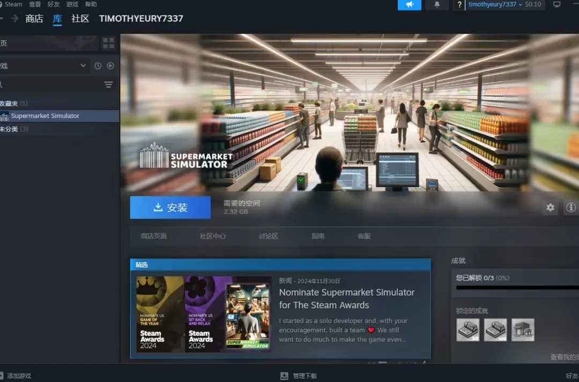Viewport: 579px width, 382px height.
Task: Open the 游戏 menu
Action: tap(72, 4)
